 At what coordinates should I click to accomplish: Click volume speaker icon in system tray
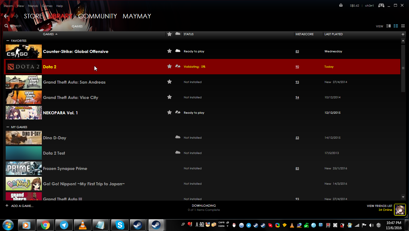pos(371,225)
